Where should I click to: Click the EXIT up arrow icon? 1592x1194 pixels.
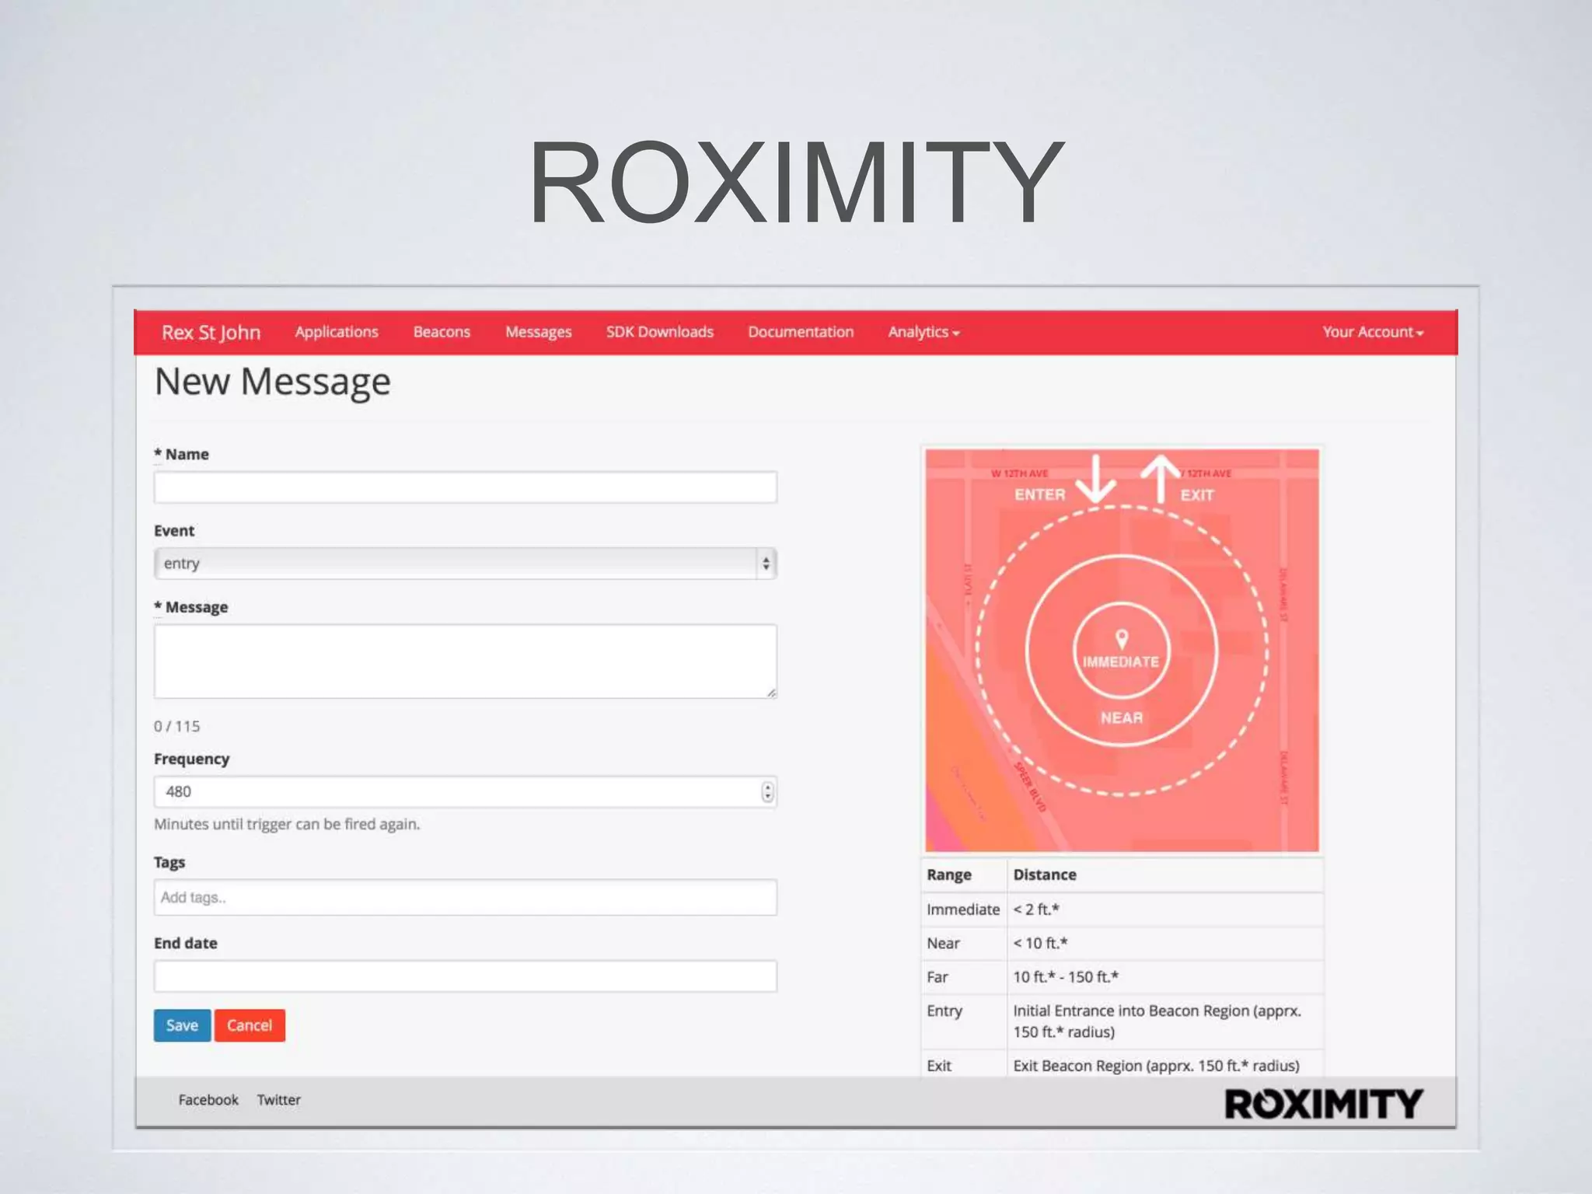[1160, 480]
